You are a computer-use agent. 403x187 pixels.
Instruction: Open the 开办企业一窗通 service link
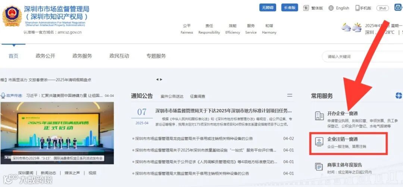[343, 114]
